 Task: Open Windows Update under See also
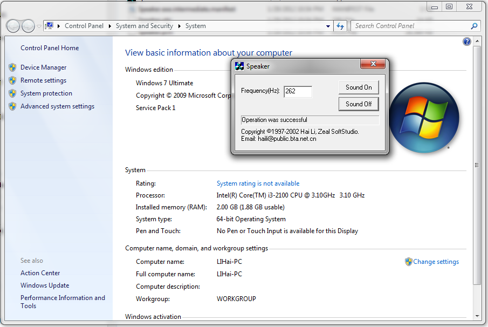point(45,285)
